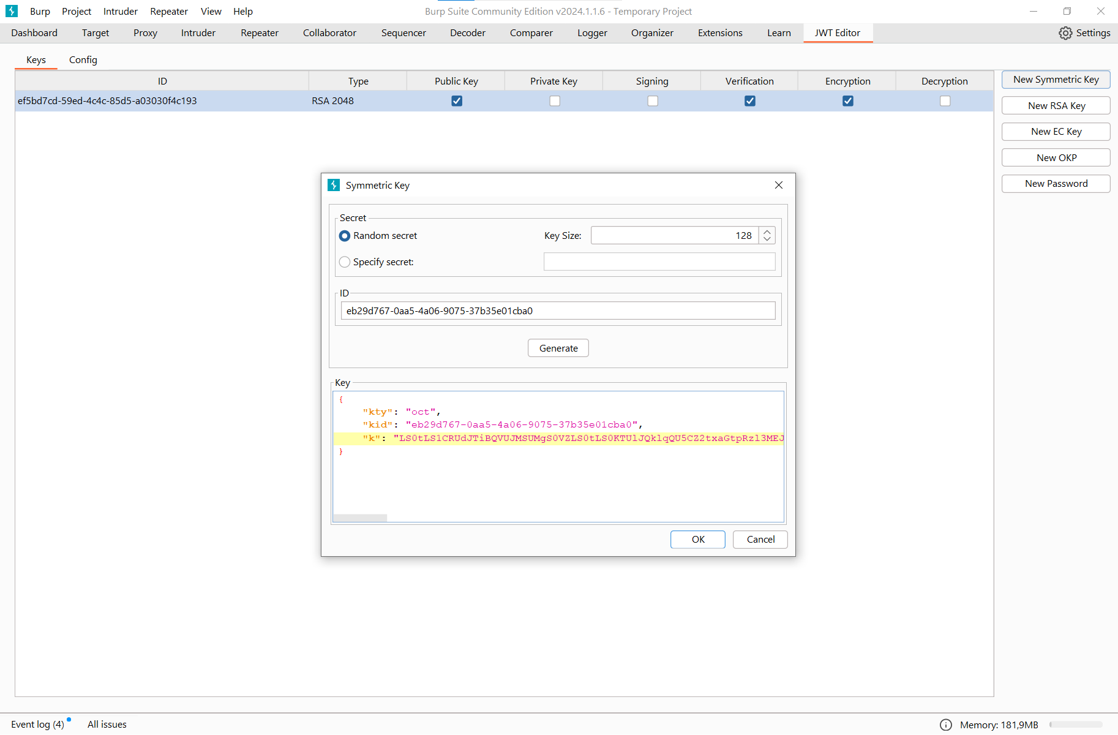Select the ef5bd7cd key row ID
The image size is (1118, 735).
tap(107, 101)
